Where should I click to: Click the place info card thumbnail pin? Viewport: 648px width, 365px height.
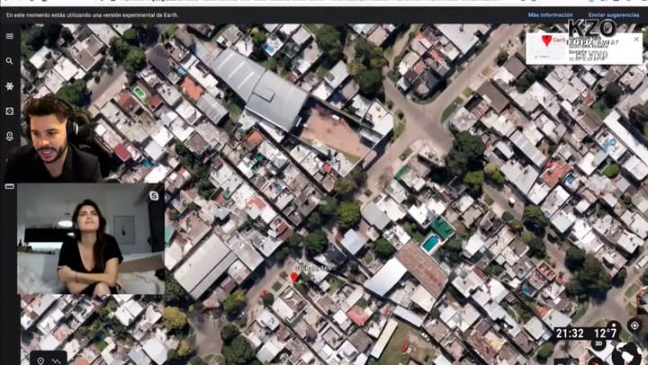pyautogui.click(x=545, y=41)
